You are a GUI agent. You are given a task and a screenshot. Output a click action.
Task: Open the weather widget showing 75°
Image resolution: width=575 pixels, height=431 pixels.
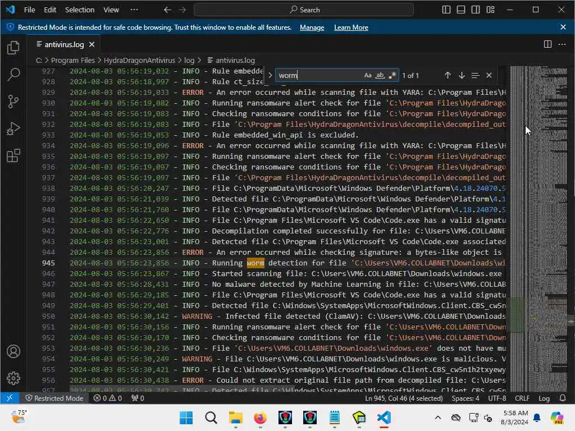click(19, 417)
